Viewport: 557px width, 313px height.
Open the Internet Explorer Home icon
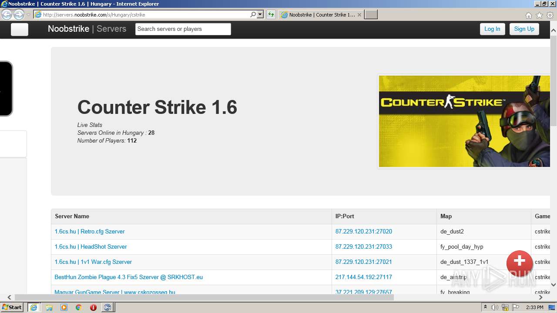[x=528, y=15]
